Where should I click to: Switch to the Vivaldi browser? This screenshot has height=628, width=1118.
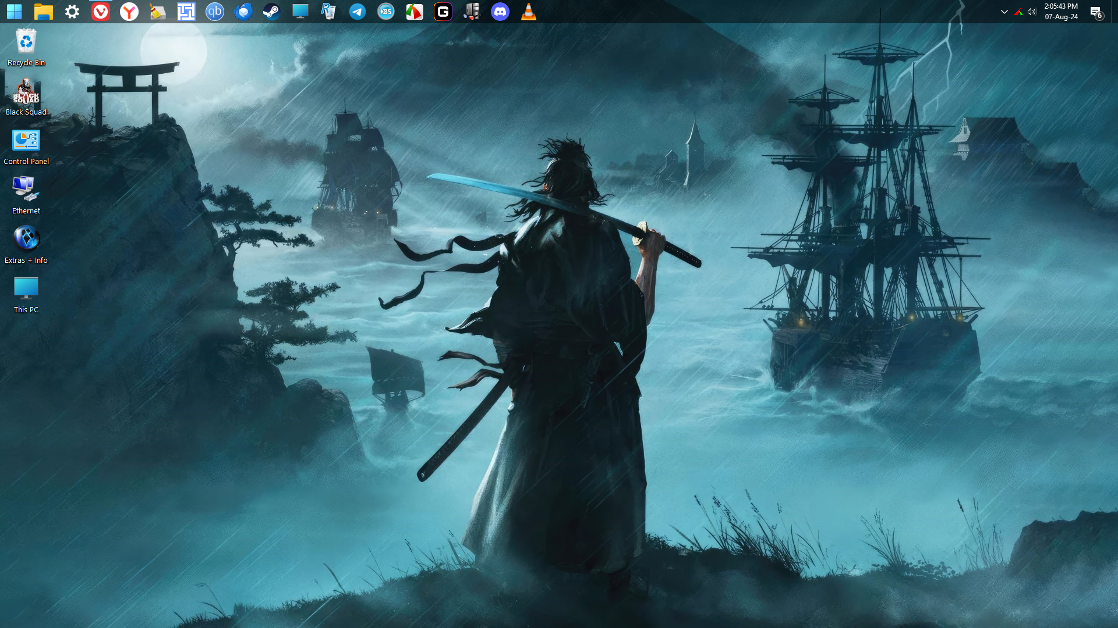click(100, 12)
